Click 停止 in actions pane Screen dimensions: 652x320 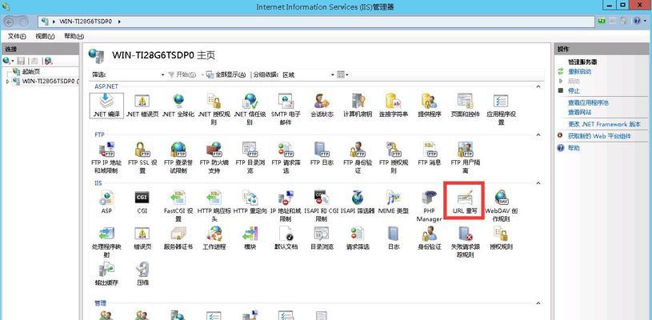pos(574,90)
